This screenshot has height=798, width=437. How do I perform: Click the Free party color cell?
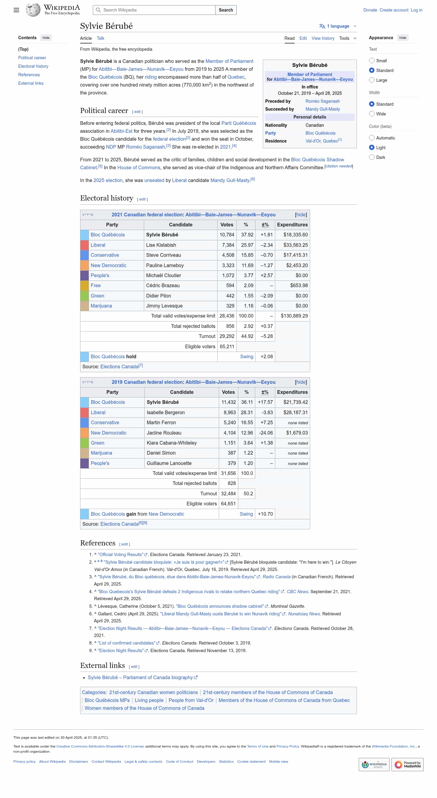coord(84,286)
